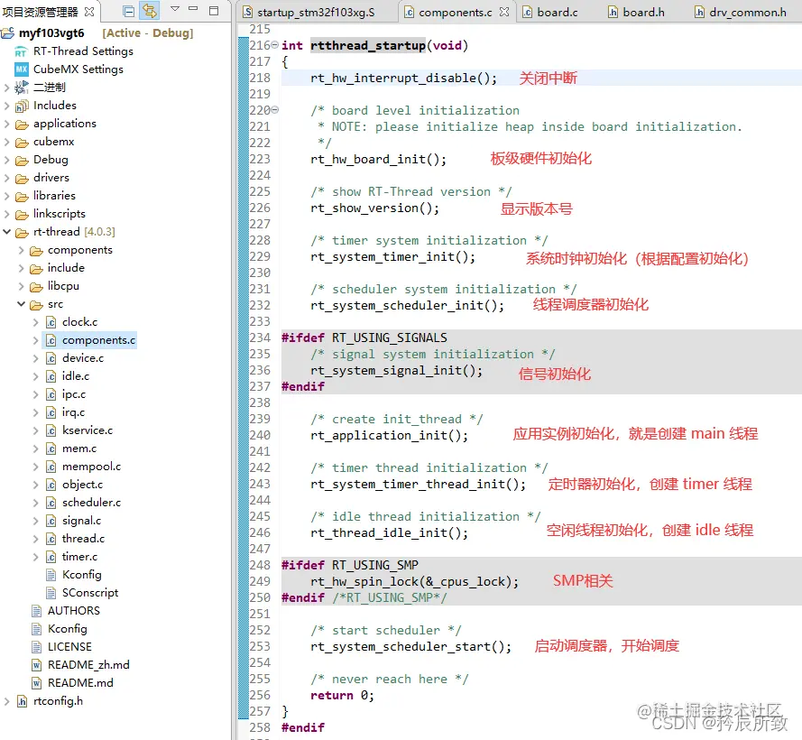Image resolution: width=802 pixels, height=740 pixels.
Task: Toggle link with editor icon
Action: pyautogui.click(x=150, y=11)
